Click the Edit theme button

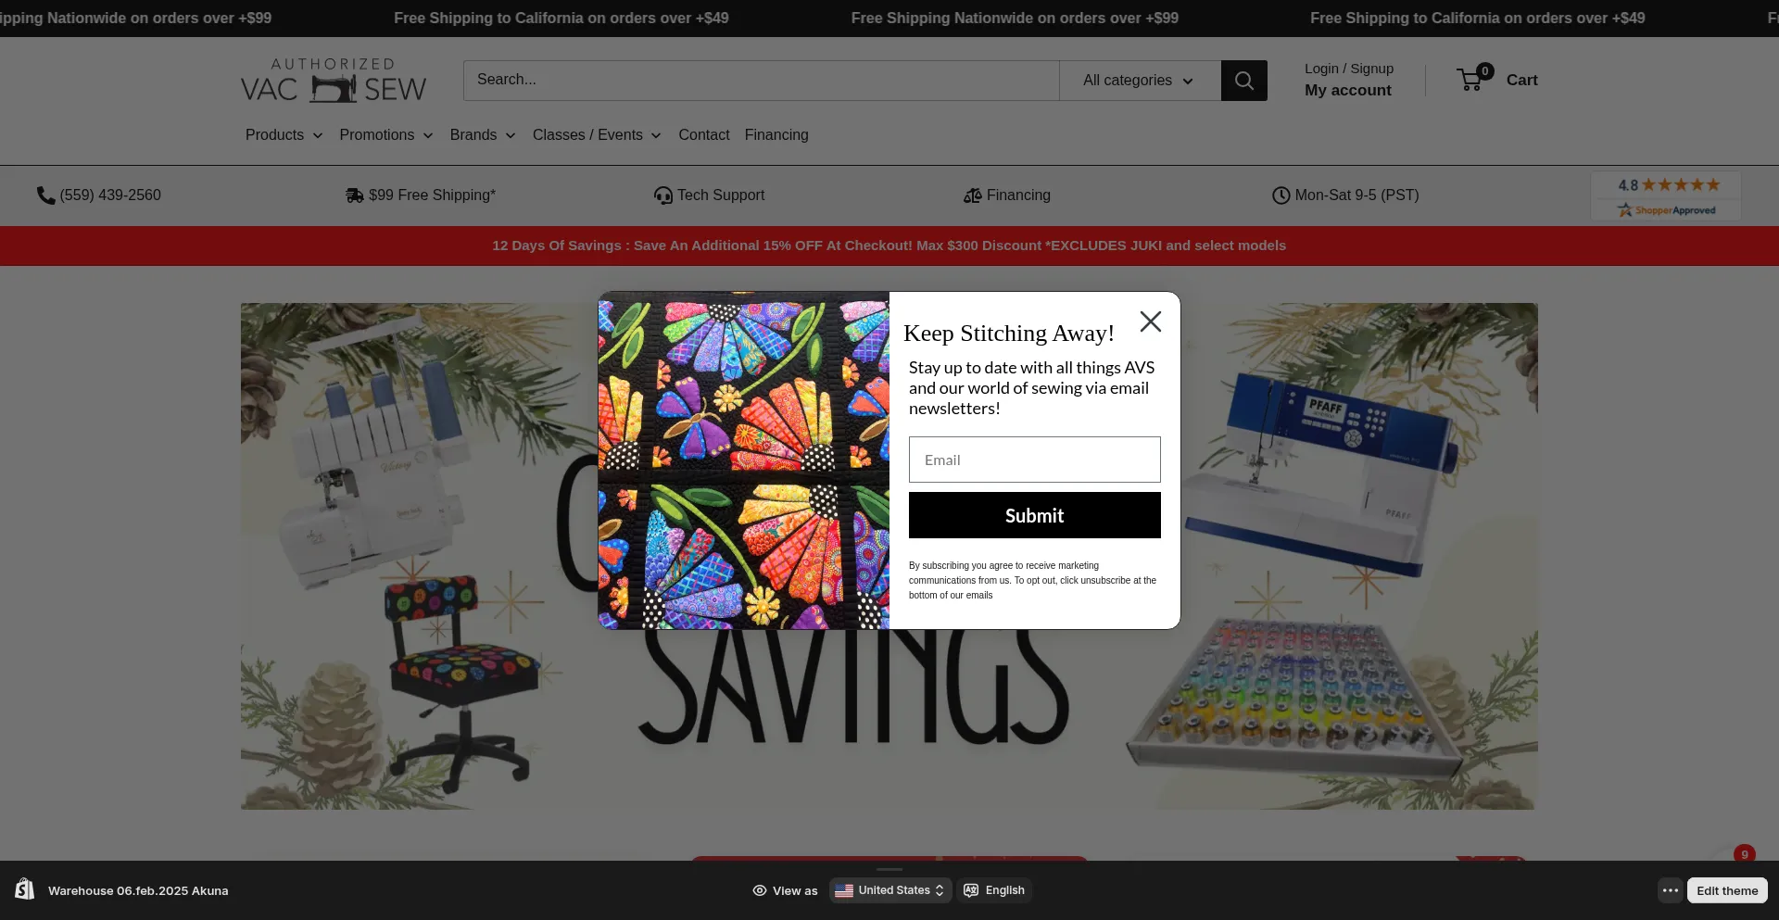pos(1727,890)
